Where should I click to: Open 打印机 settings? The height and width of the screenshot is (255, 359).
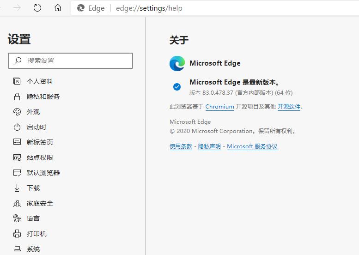click(37, 234)
